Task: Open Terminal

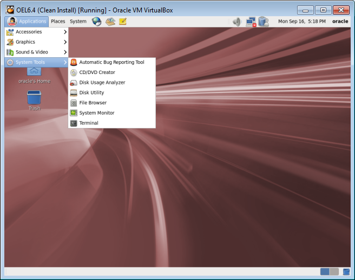Action: pos(112,123)
